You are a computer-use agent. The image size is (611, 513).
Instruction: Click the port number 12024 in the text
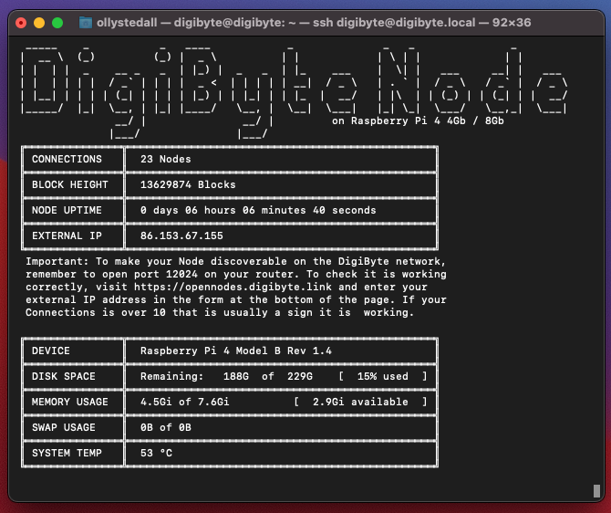point(181,274)
